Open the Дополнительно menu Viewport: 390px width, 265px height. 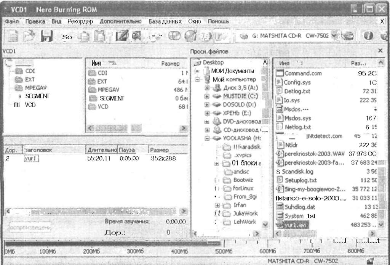(121, 21)
